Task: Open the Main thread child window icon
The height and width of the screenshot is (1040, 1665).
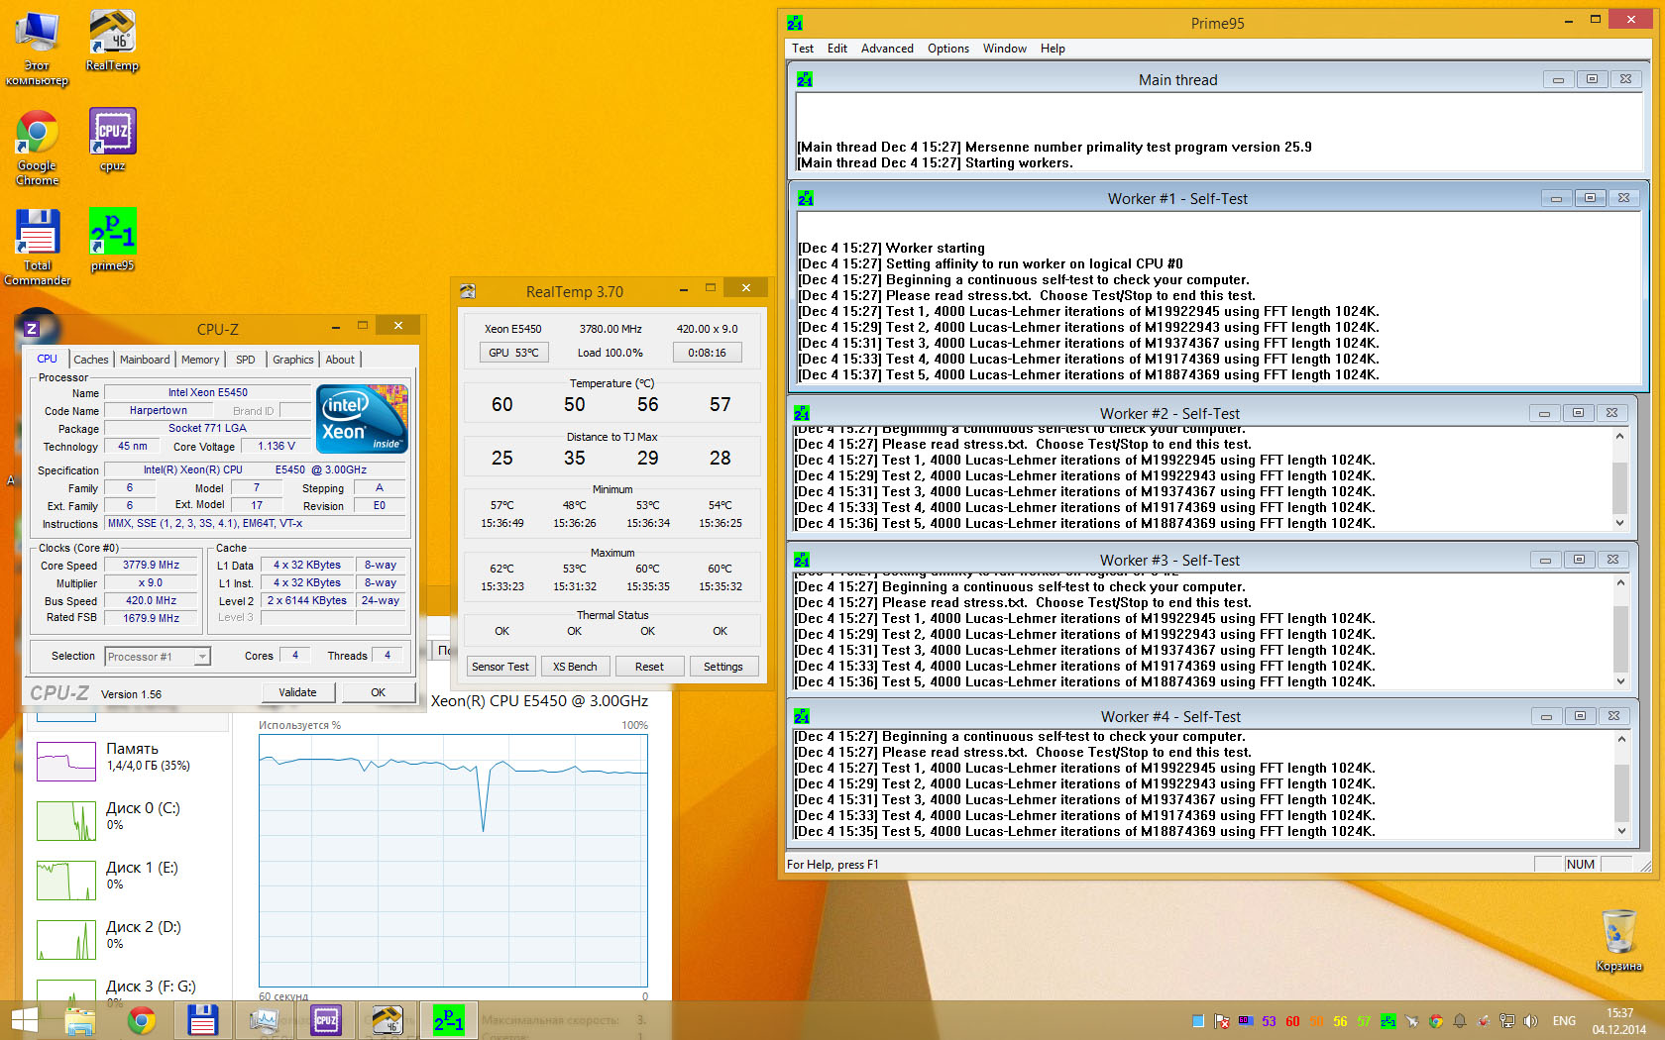Action: coord(805,79)
